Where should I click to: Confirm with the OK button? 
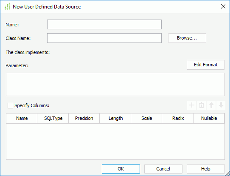pos(121,169)
